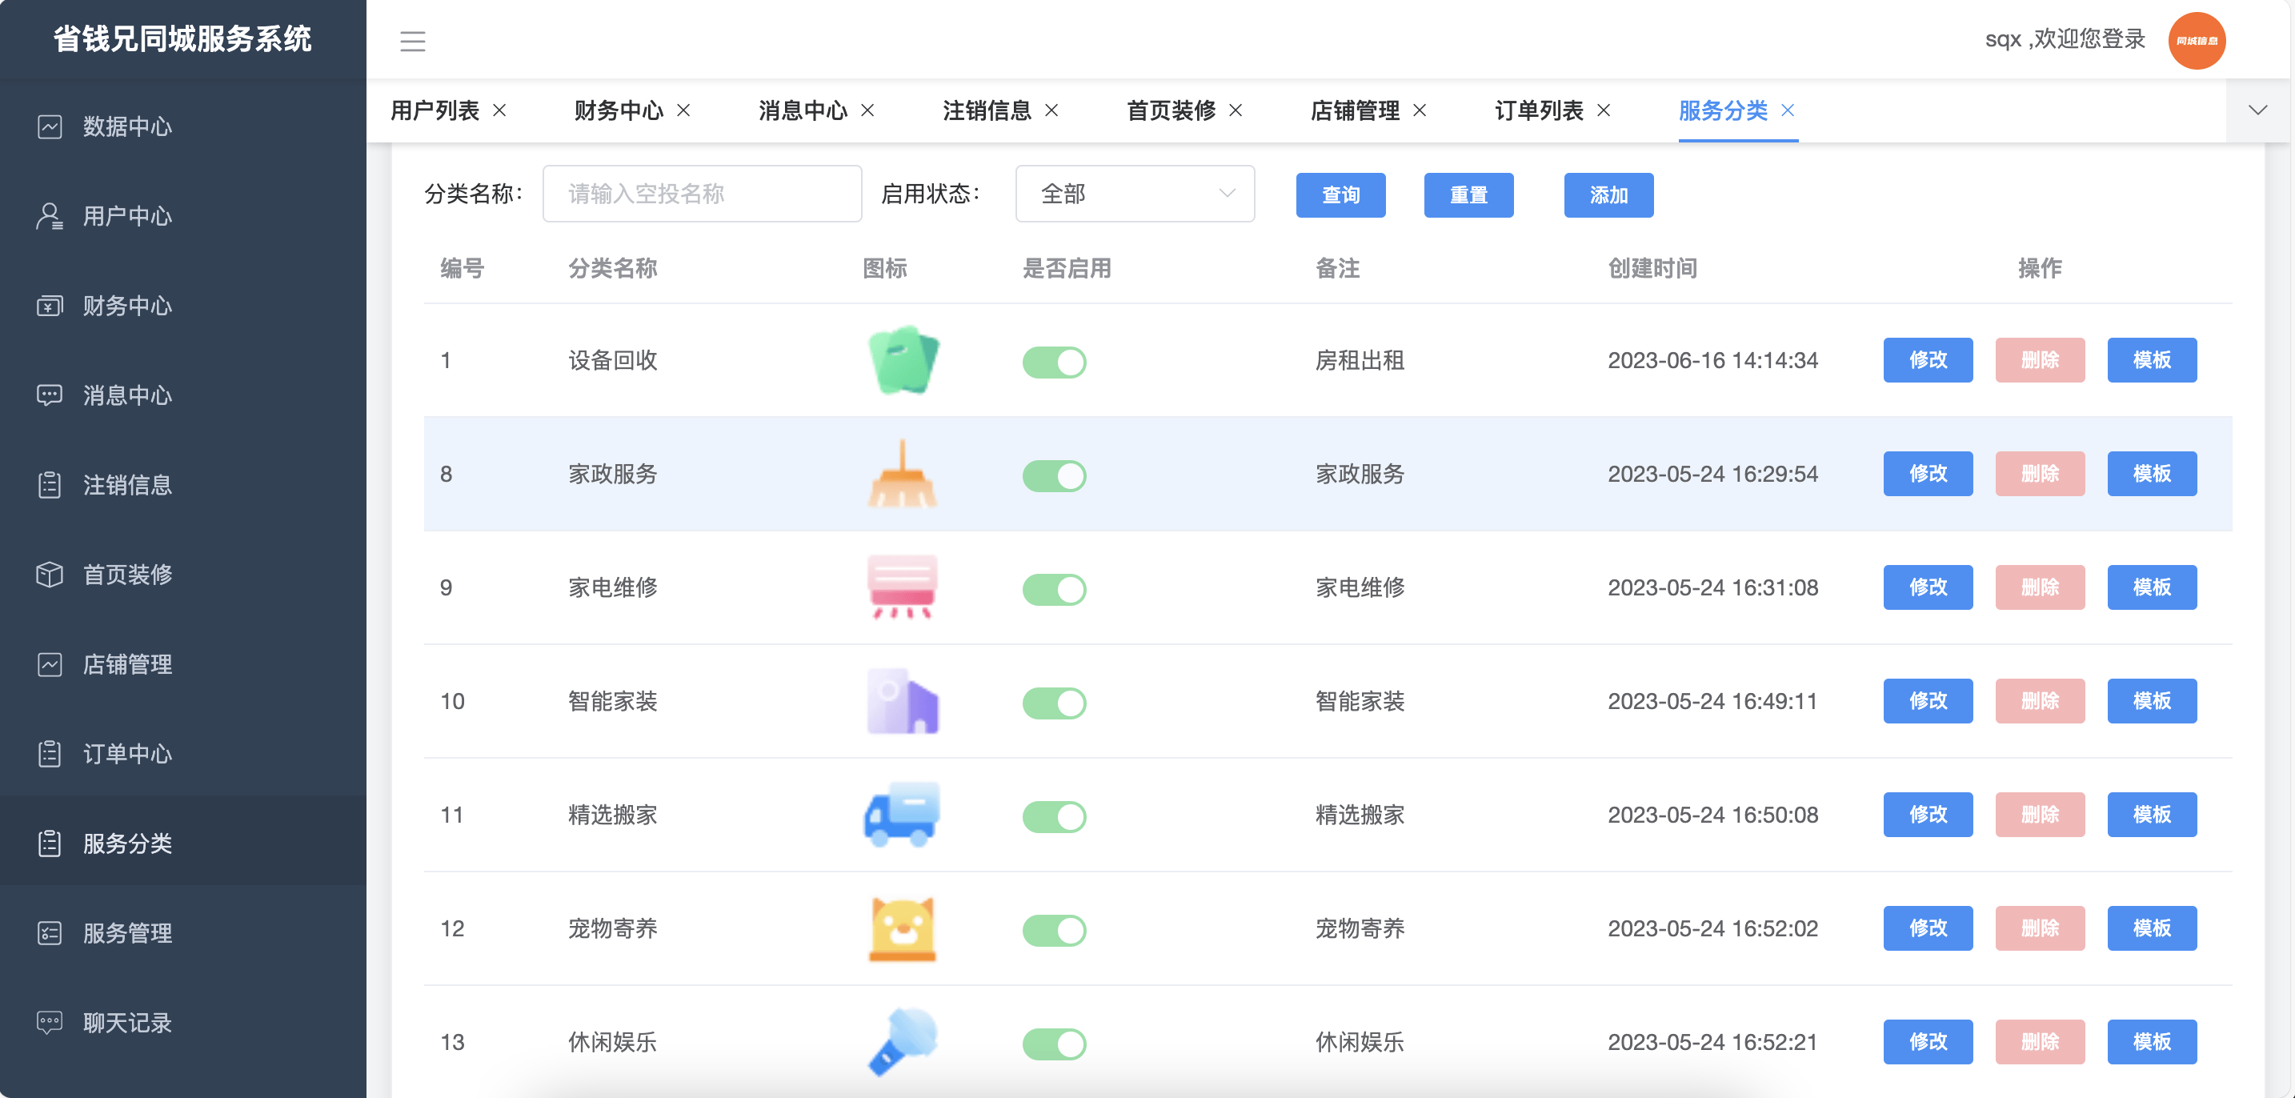2295x1098 pixels.
Task: Open 店铺管理 sidebar icon
Action: click(x=50, y=664)
